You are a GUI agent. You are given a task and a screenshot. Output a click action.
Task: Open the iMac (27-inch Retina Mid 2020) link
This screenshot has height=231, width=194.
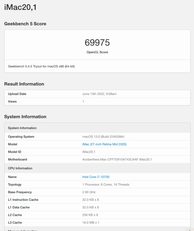pos(104,144)
